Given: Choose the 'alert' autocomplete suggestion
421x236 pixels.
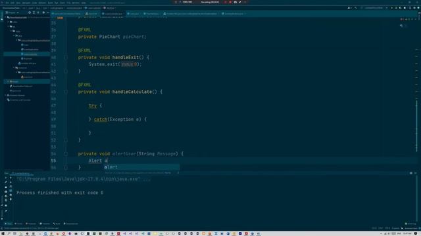Looking at the screenshot, I should [x=142, y=167].
